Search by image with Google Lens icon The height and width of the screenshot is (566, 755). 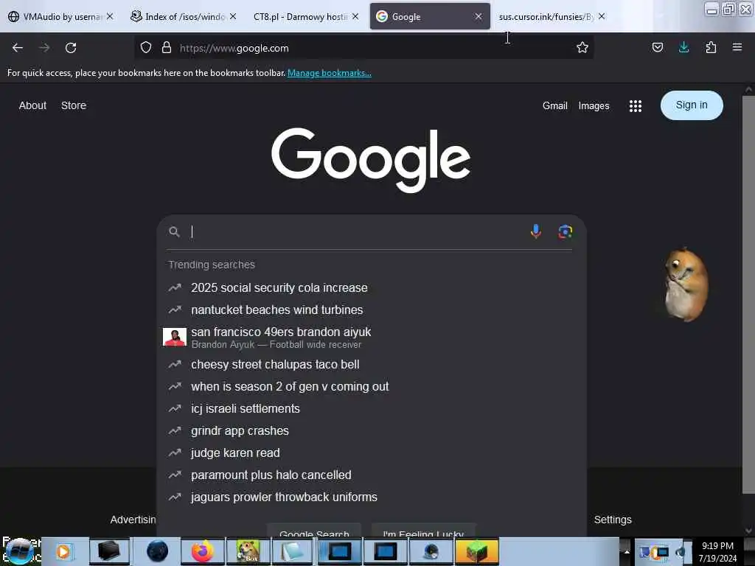(565, 231)
